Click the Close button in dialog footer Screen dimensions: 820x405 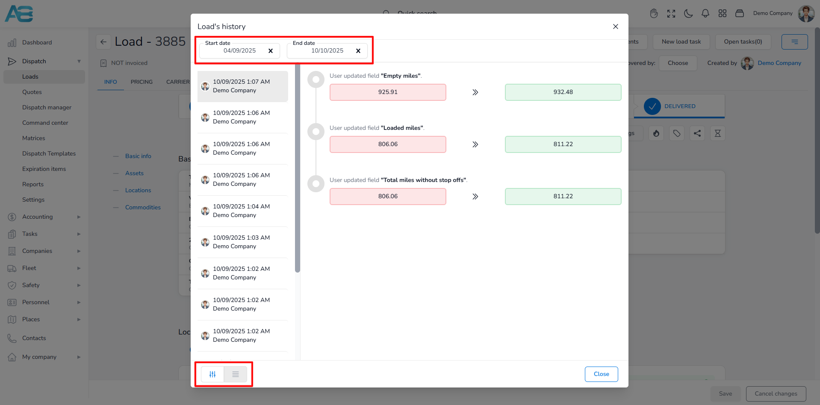pyautogui.click(x=601, y=374)
